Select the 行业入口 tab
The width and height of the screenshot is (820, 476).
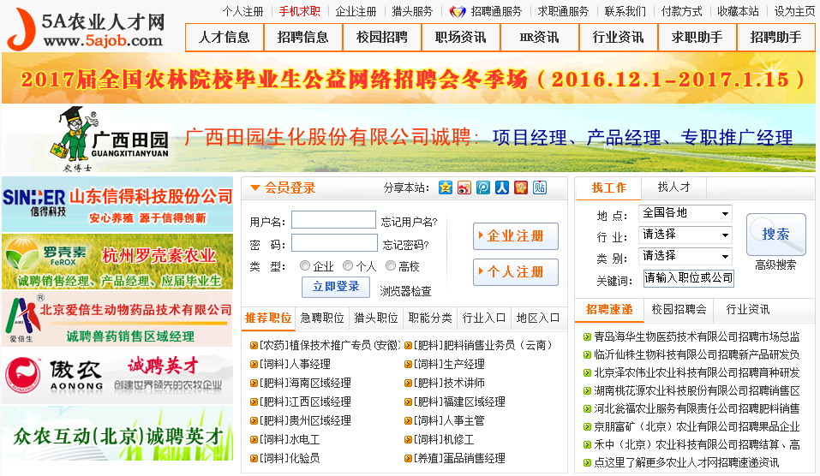[x=484, y=318]
